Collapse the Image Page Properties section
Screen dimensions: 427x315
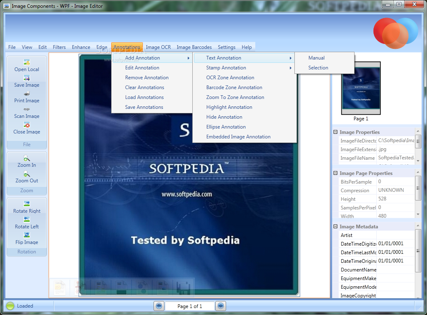point(336,173)
